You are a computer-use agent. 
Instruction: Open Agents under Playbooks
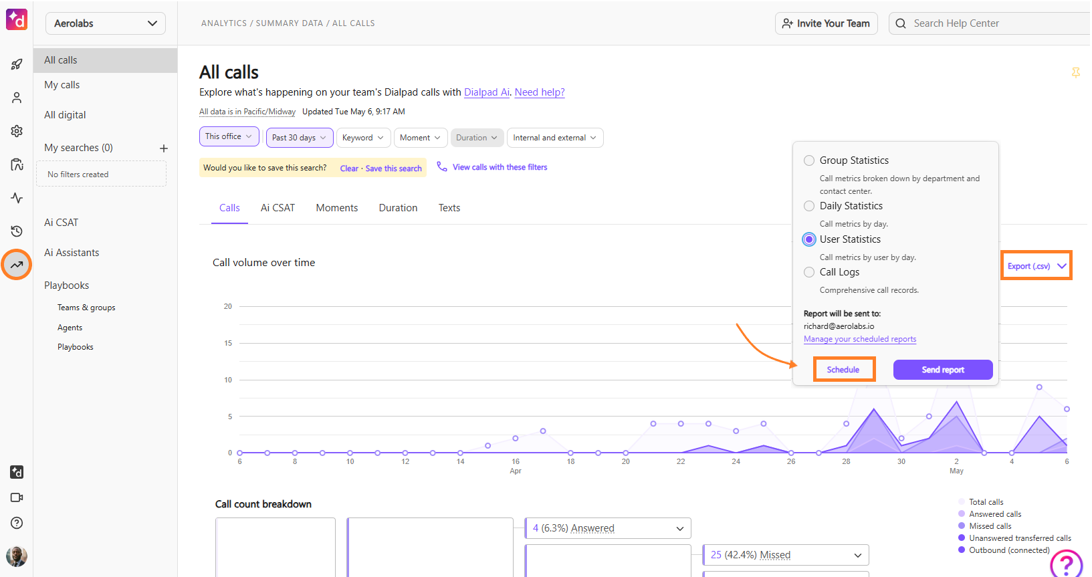[70, 328]
